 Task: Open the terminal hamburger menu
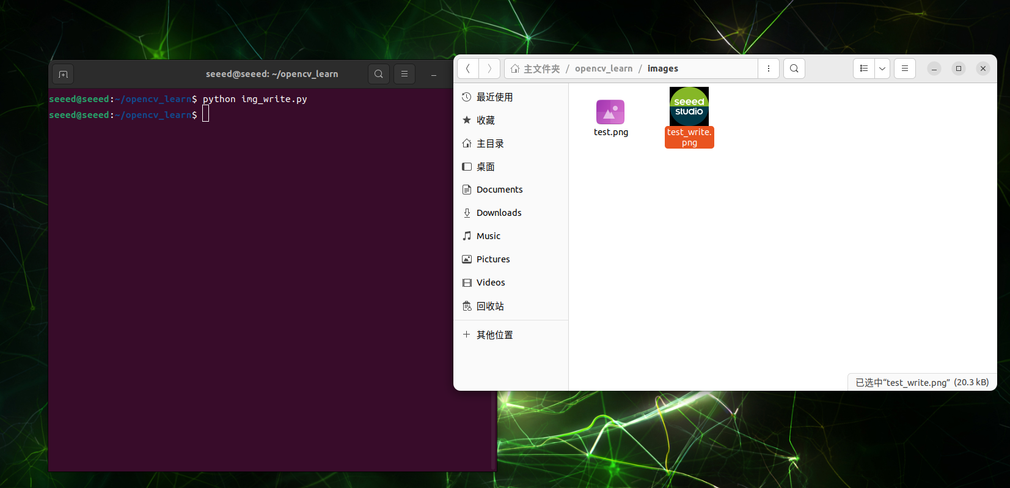[x=404, y=74]
